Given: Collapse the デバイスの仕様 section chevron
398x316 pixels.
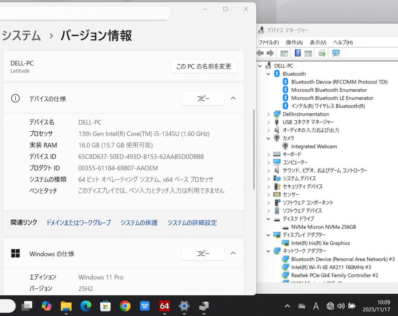Looking at the screenshot, I should (234, 98).
